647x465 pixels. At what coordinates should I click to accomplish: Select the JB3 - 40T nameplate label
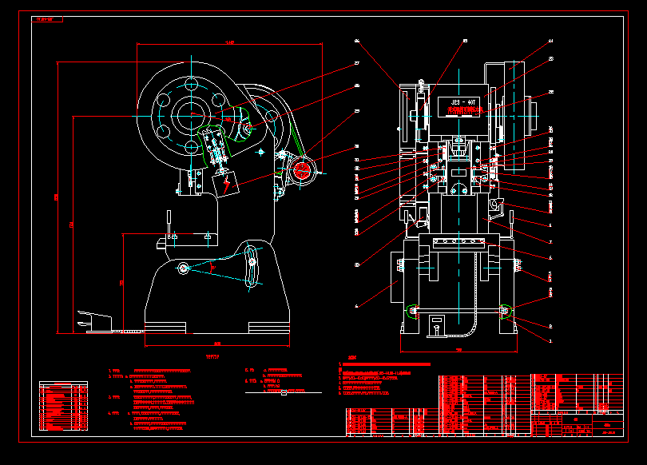click(463, 101)
